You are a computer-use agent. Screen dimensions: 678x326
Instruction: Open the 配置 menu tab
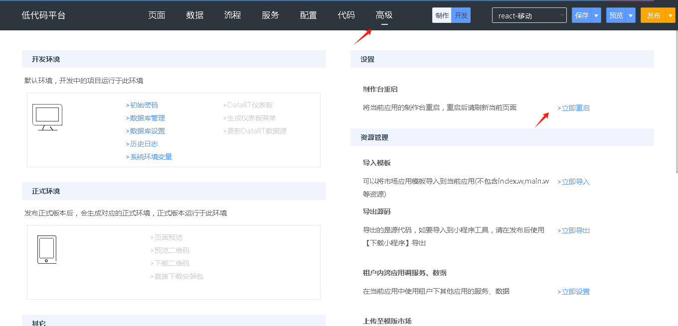[309, 15]
